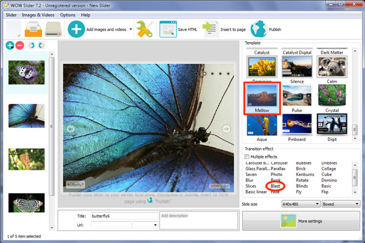The height and width of the screenshot is (243, 365).
Task: Click the Add images and videos plus icon
Action: [x=76, y=29]
